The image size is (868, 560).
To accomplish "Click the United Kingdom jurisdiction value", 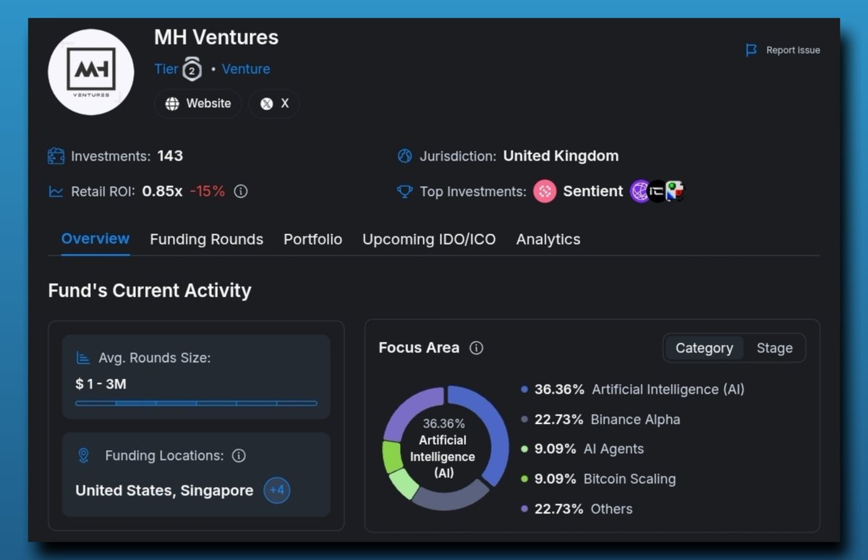I will (561, 156).
